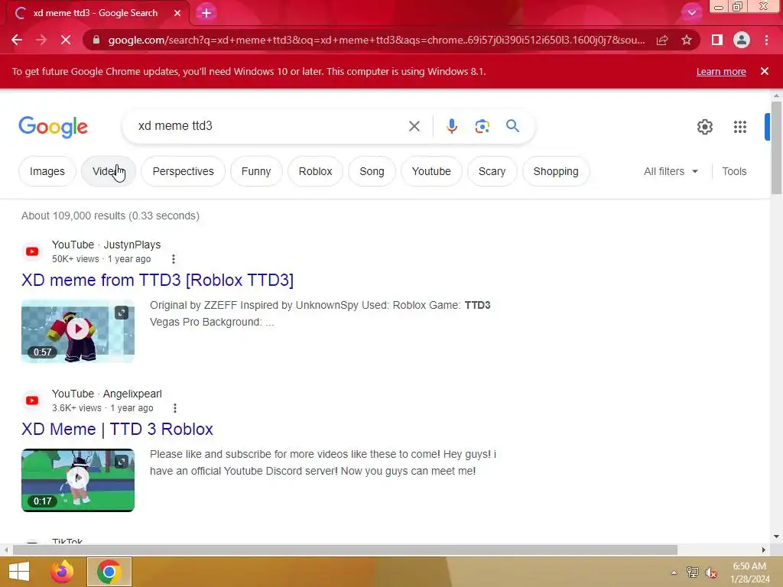Screen dimensions: 783x587
Task: Clear the search box text
Action: (414, 126)
